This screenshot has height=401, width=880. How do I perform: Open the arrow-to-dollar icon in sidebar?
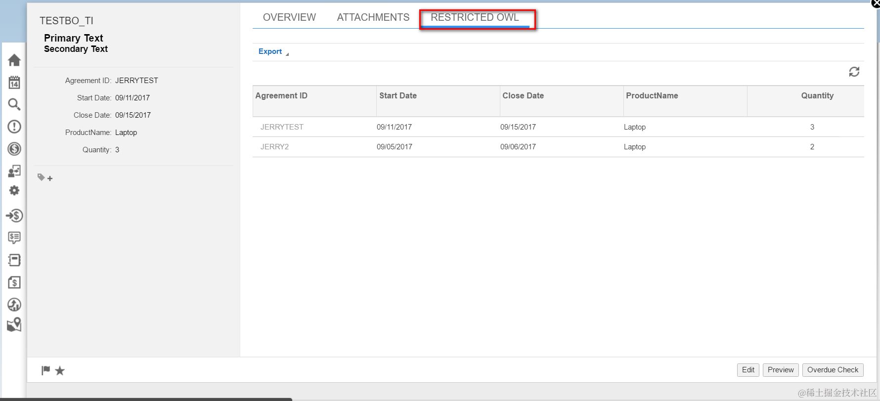[14, 216]
